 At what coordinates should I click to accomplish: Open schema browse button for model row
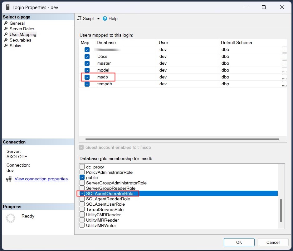284,70
